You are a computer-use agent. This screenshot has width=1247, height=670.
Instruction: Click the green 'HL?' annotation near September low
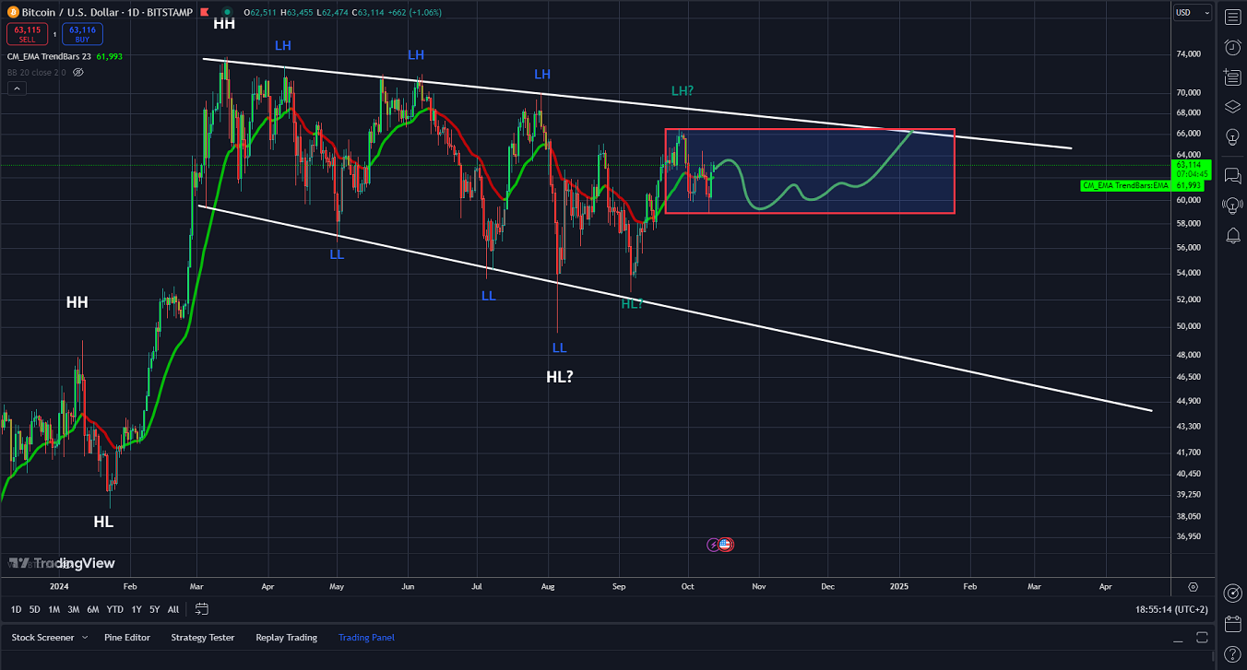(633, 303)
